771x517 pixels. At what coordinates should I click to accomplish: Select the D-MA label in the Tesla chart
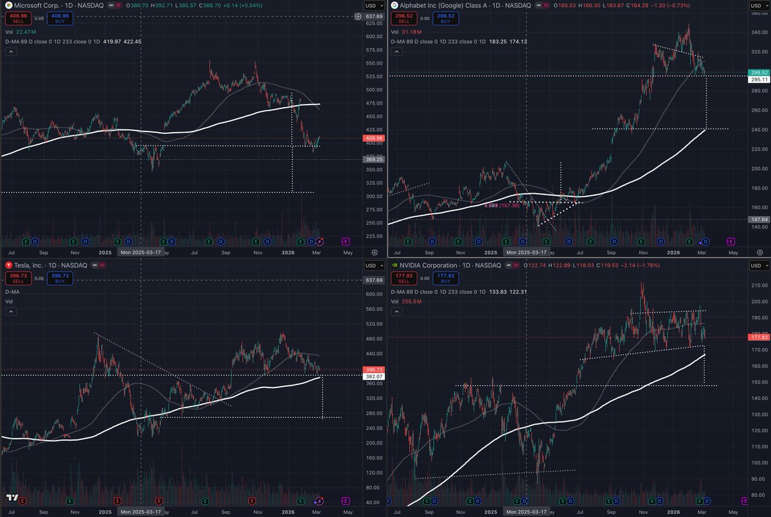pyautogui.click(x=11, y=292)
